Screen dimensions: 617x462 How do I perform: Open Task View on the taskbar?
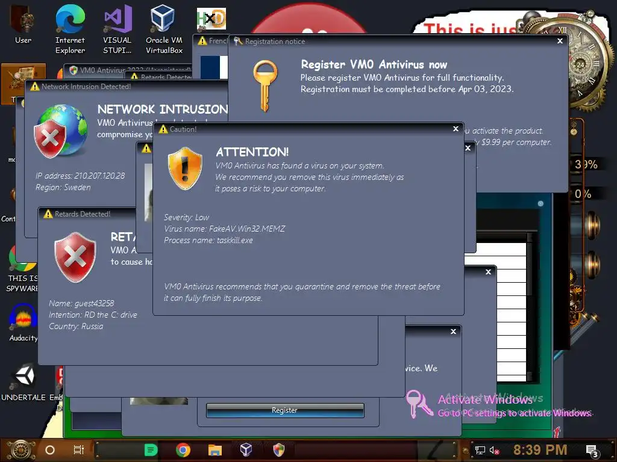coord(79,450)
